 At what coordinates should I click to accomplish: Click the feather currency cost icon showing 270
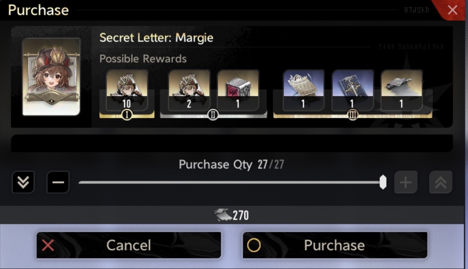coord(223,215)
